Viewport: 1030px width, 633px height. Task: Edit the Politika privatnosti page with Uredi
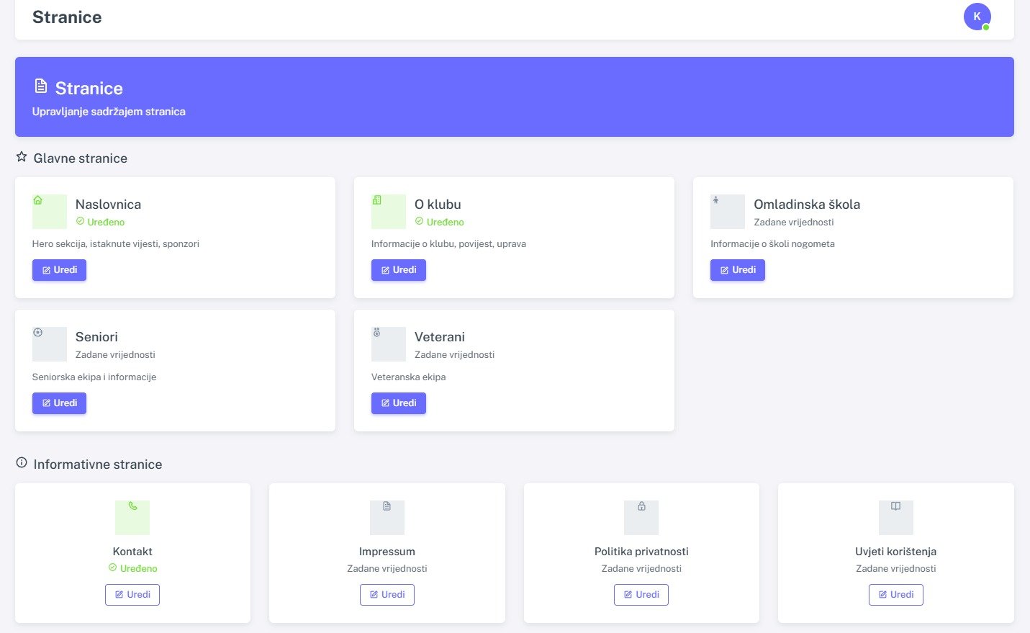pos(641,595)
